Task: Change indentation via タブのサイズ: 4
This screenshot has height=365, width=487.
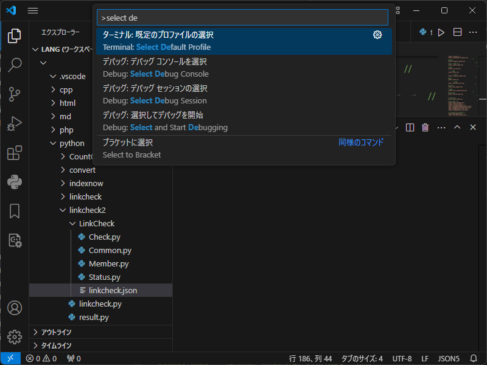Action: coord(362,358)
